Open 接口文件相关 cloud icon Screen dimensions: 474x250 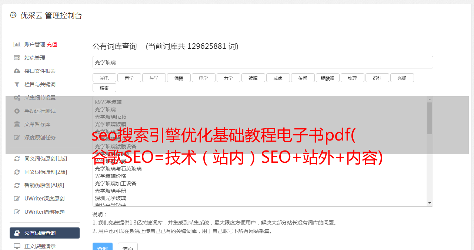pos(17,71)
